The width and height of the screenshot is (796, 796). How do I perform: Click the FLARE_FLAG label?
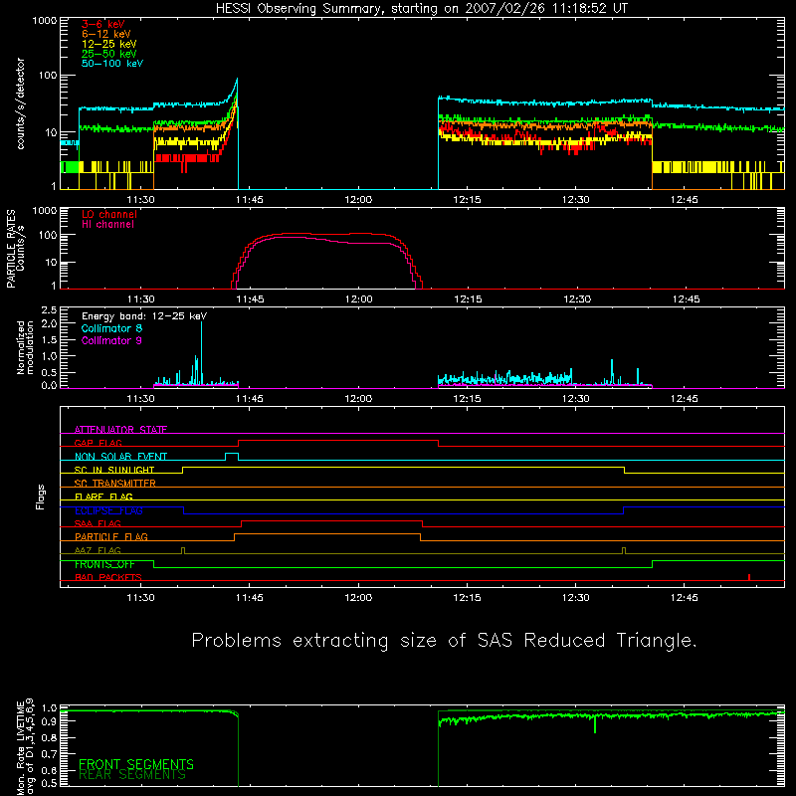click(x=103, y=497)
